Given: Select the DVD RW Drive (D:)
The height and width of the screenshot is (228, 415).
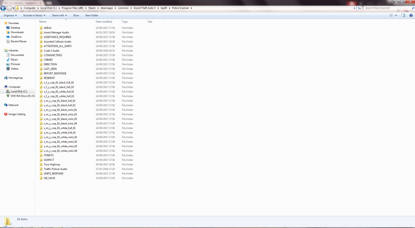Looking at the screenshot, I should click(x=23, y=96).
